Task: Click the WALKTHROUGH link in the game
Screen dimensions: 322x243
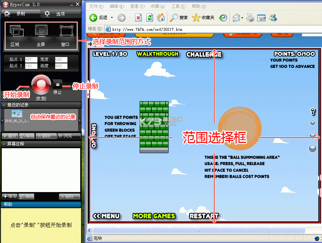Action: tap(158, 54)
